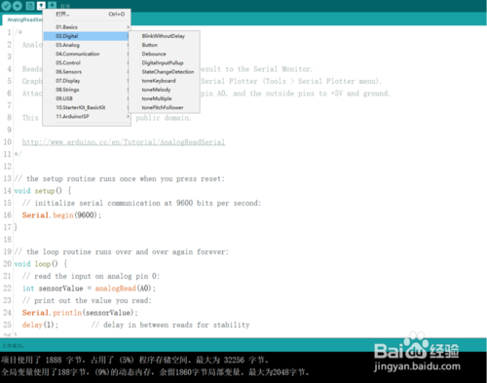Open the 07.Display examples submenu

click(87, 81)
